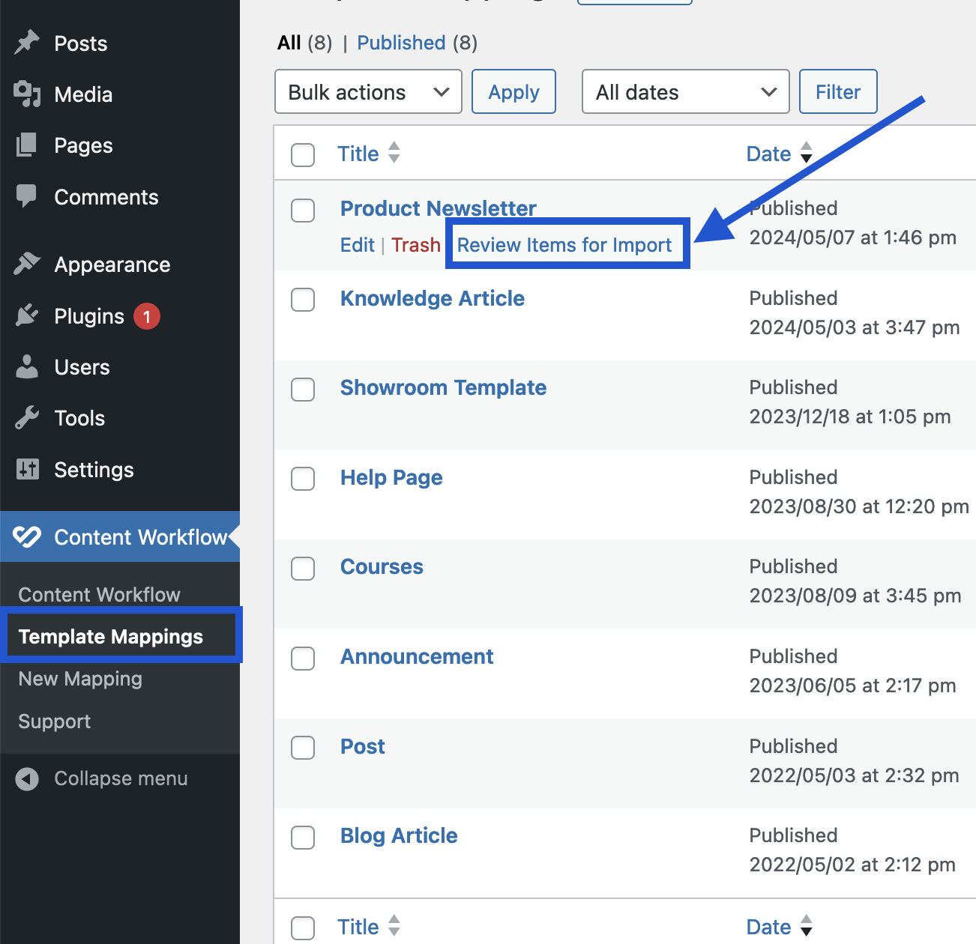The image size is (976, 944).
Task: Open the All dates filter dropdown
Action: point(684,91)
